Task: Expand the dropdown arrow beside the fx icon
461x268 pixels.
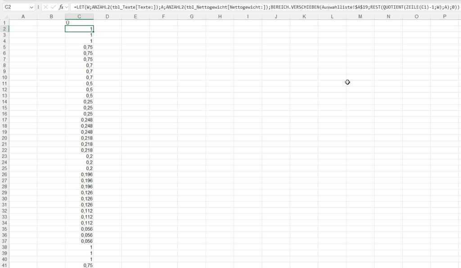Action: click(x=67, y=7)
